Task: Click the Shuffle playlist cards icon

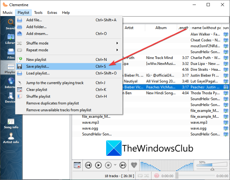Action: click(x=19, y=97)
